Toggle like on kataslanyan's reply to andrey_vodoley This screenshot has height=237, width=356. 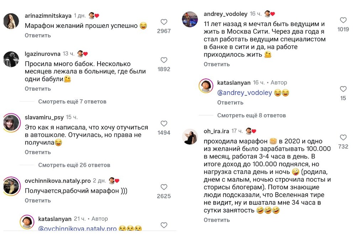[x=343, y=89]
